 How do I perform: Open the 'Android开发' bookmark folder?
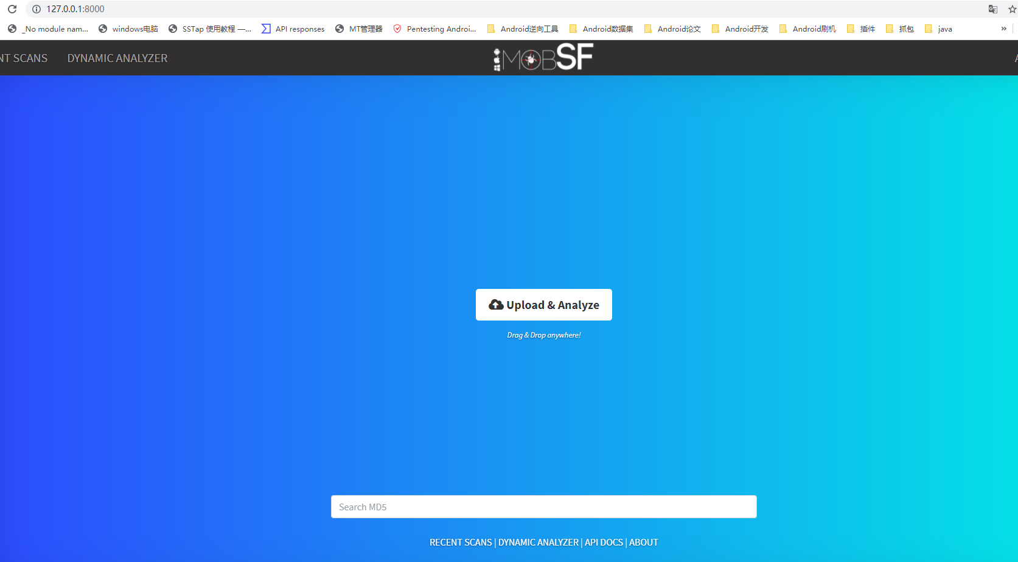pos(740,29)
